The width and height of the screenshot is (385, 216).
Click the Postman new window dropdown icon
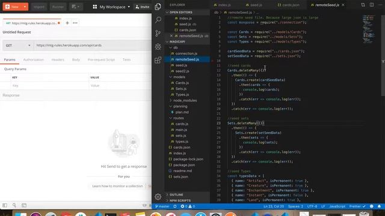[x=76, y=7]
